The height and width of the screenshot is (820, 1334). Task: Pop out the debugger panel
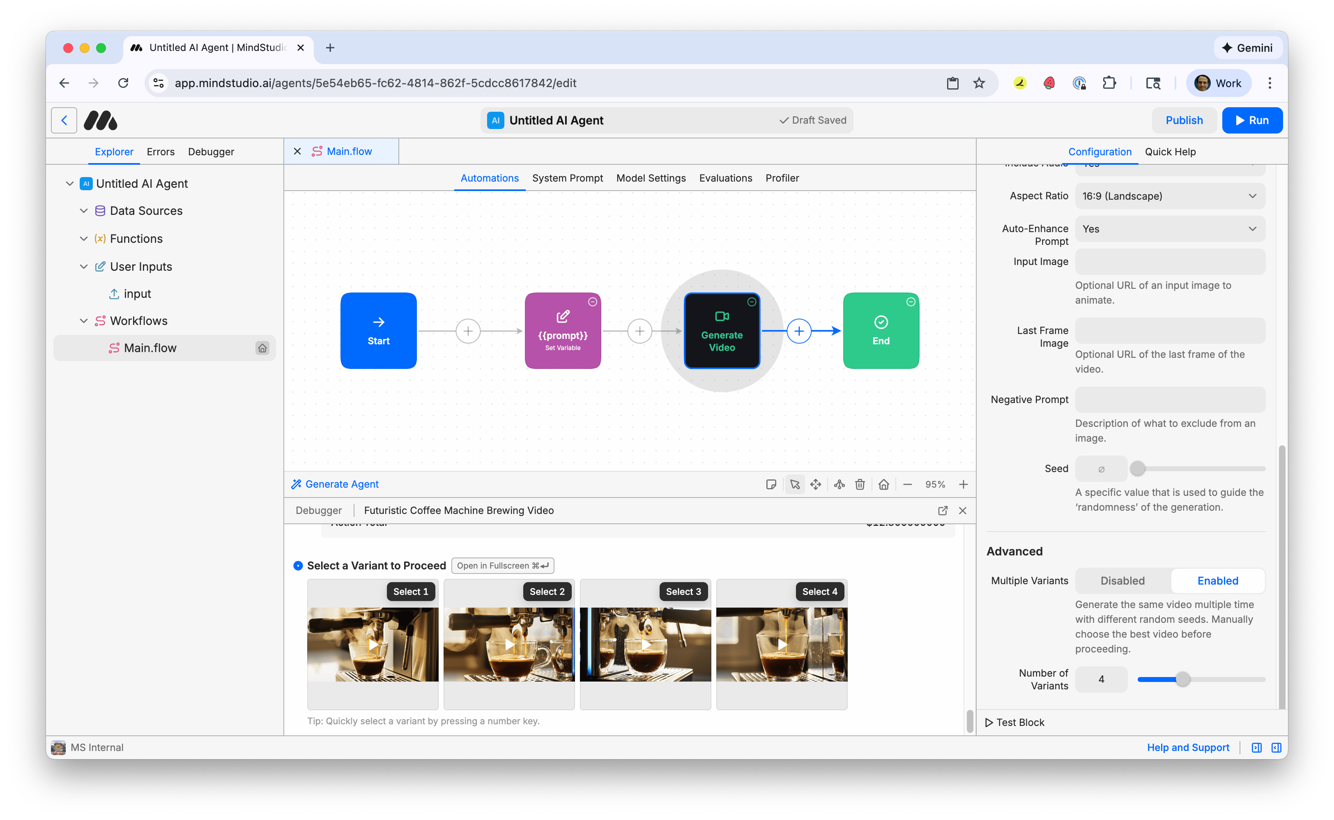coord(943,510)
